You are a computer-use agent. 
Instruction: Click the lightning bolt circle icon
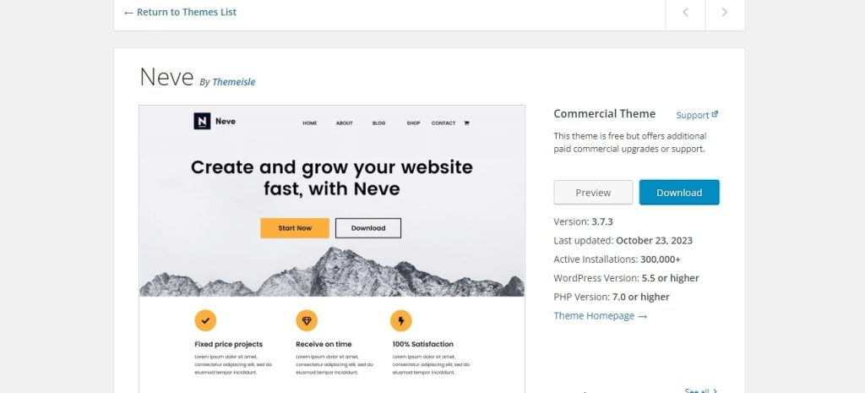coord(401,320)
